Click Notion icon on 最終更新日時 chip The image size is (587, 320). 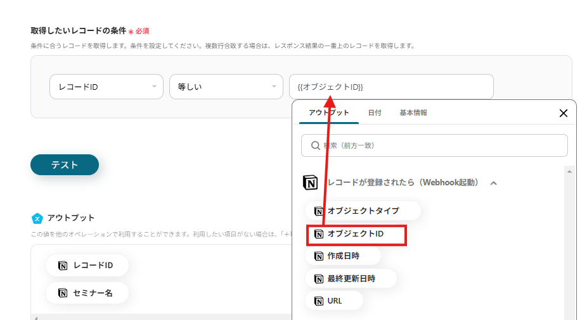tap(319, 279)
